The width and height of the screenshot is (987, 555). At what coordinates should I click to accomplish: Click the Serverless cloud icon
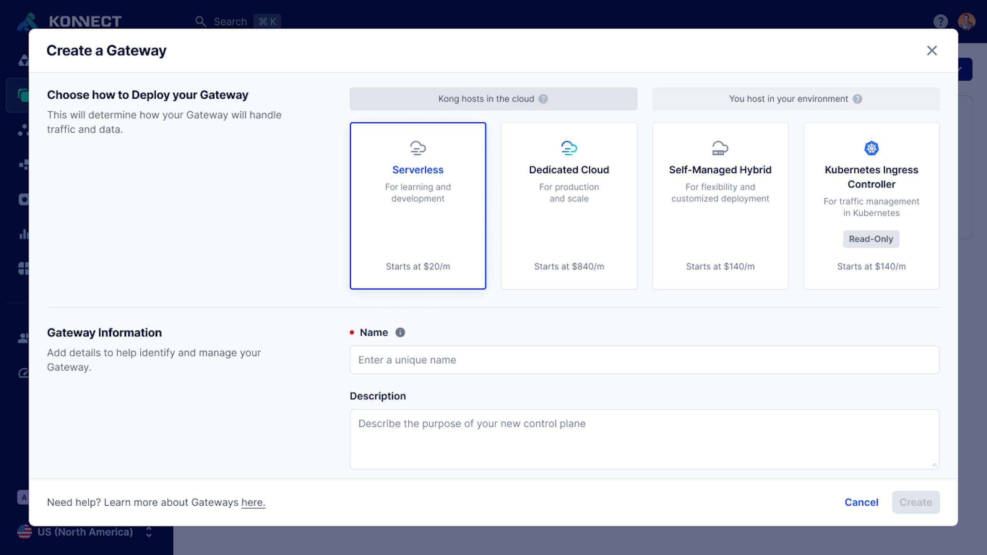click(418, 148)
